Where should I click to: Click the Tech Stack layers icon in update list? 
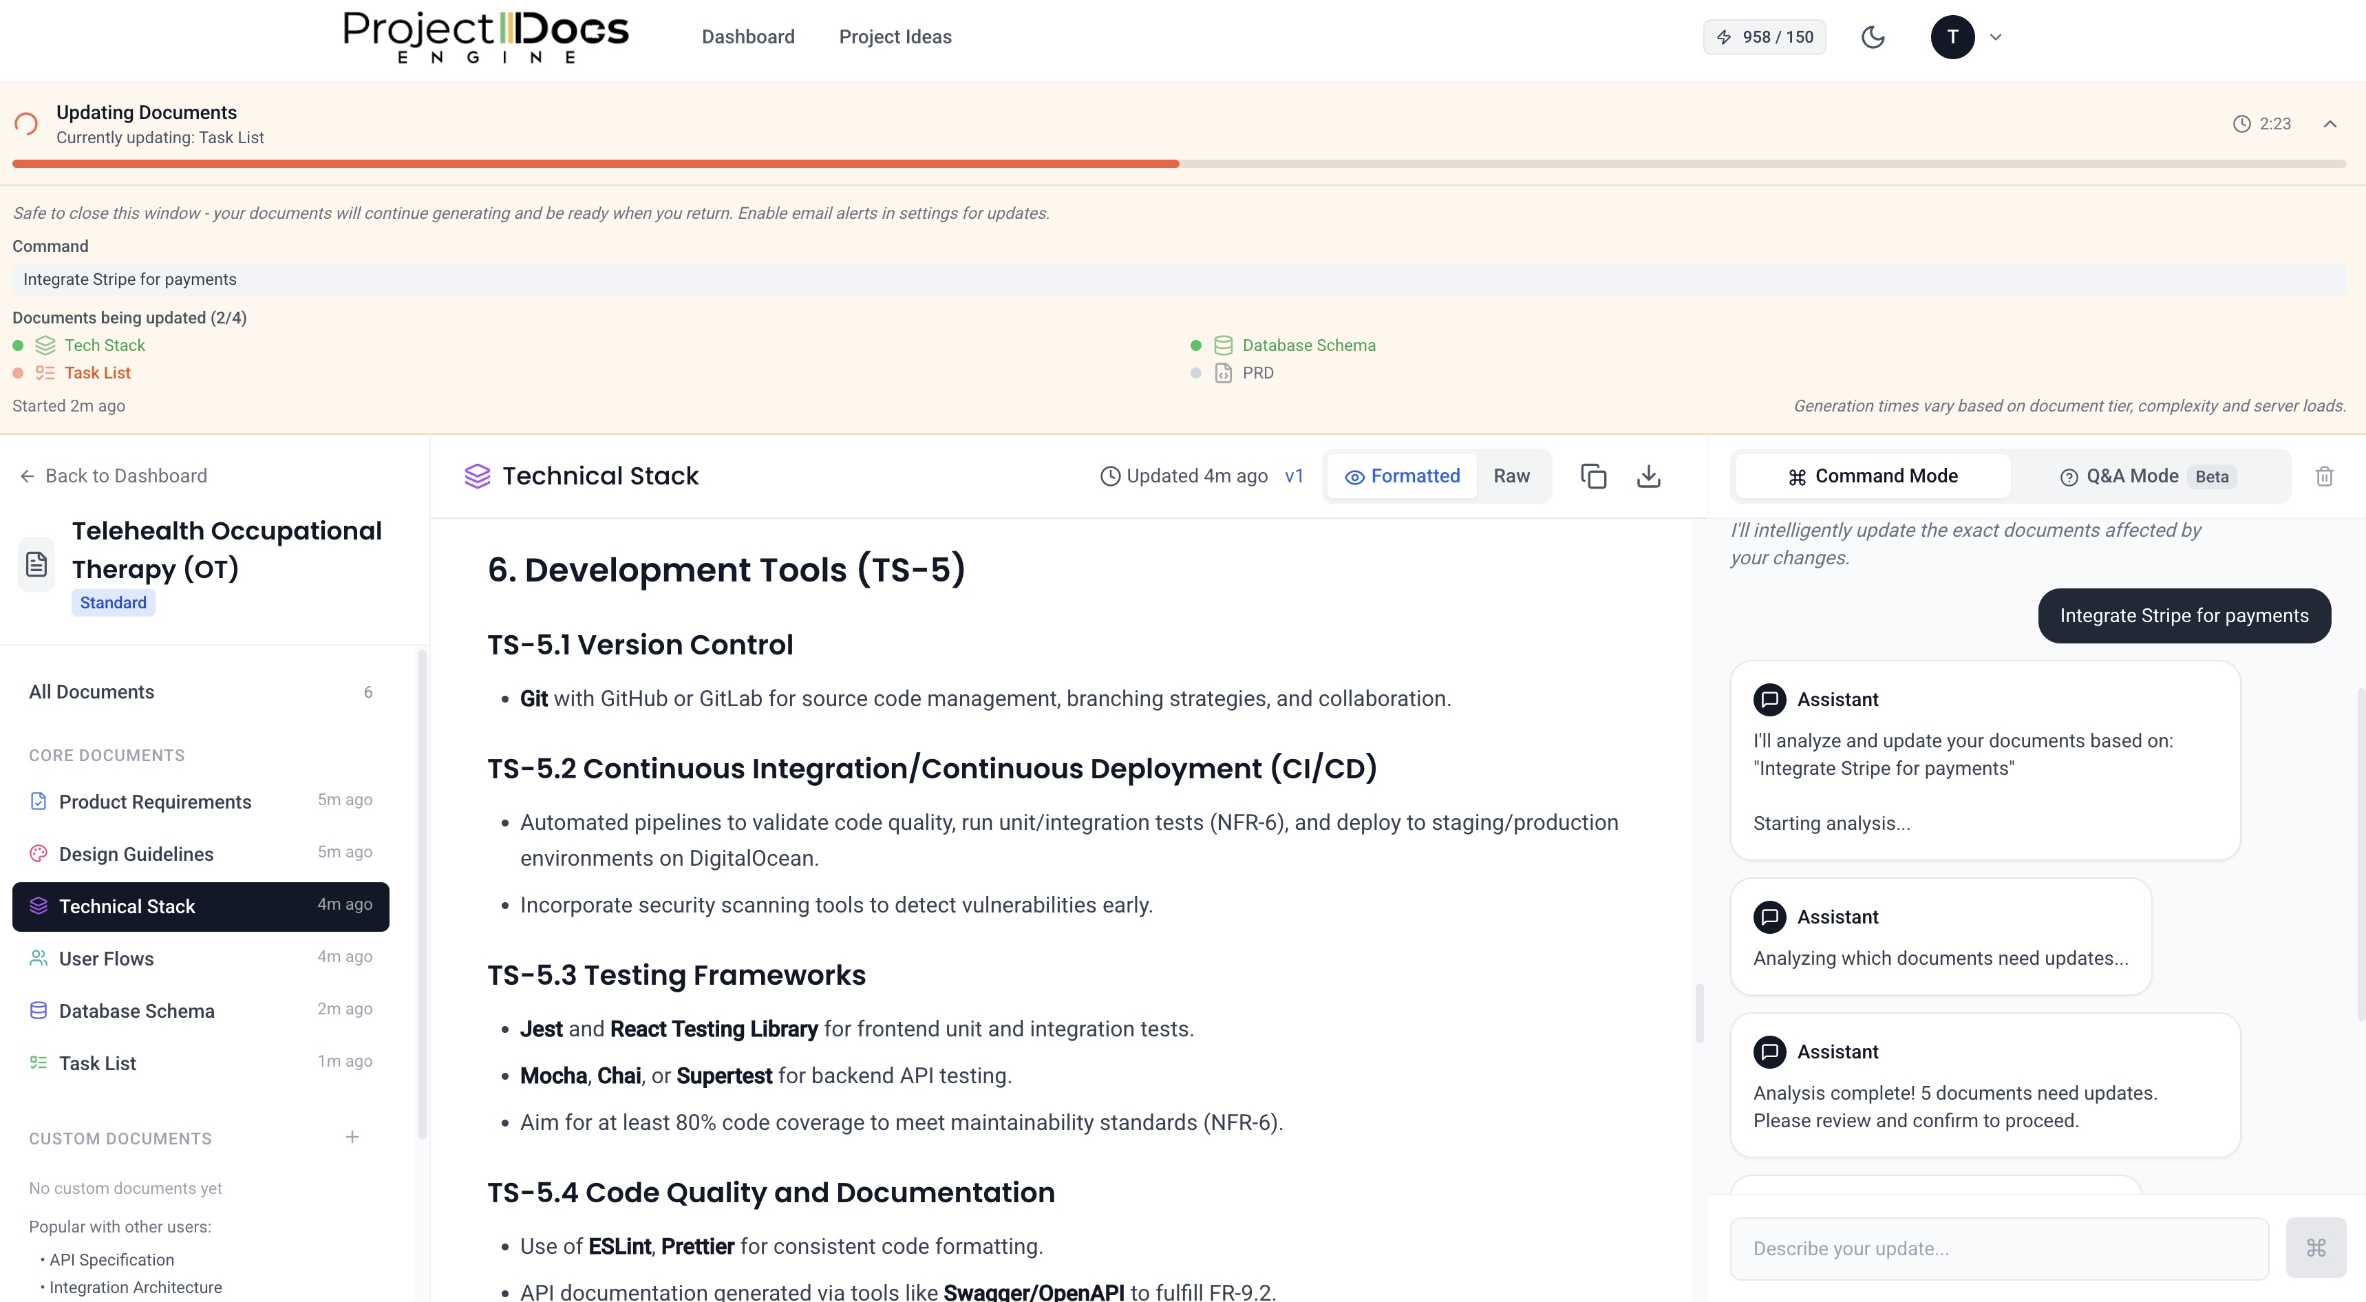pos(45,345)
